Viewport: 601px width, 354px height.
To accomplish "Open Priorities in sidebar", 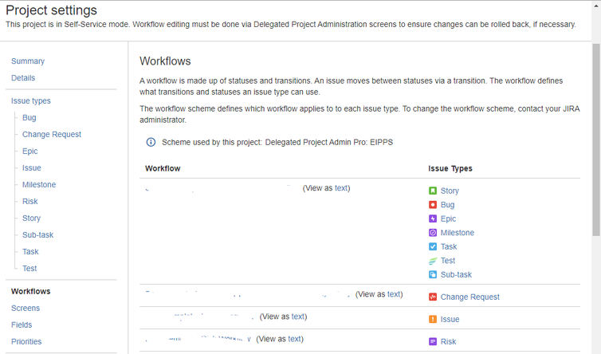I will click(x=26, y=341).
